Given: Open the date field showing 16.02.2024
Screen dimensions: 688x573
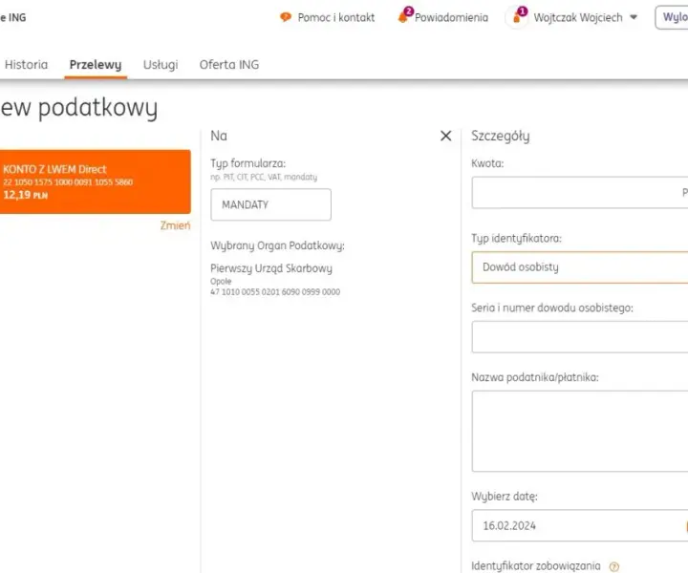Looking at the screenshot, I should 580,525.
